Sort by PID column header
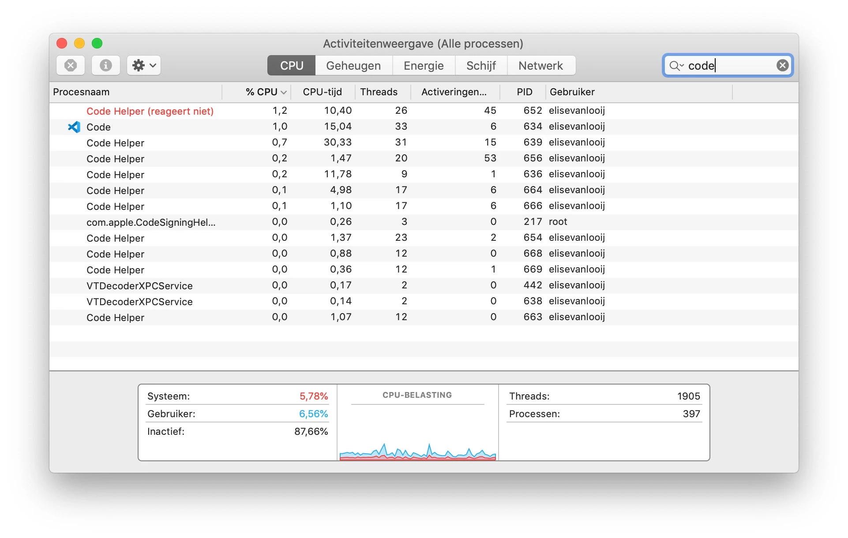The height and width of the screenshot is (538, 848). (x=524, y=92)
